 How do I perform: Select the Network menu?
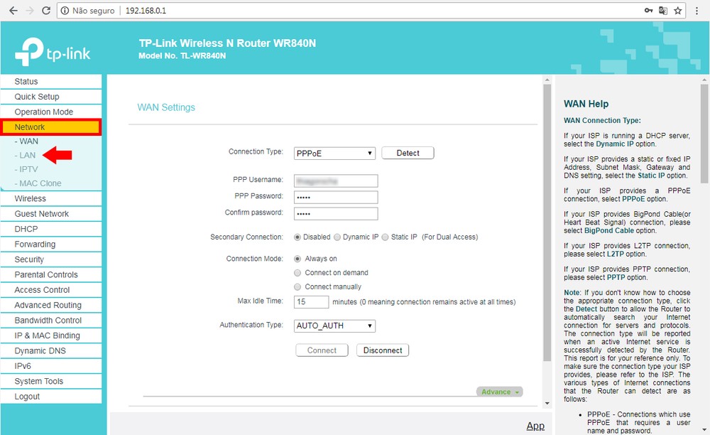(x=51, y=127)
